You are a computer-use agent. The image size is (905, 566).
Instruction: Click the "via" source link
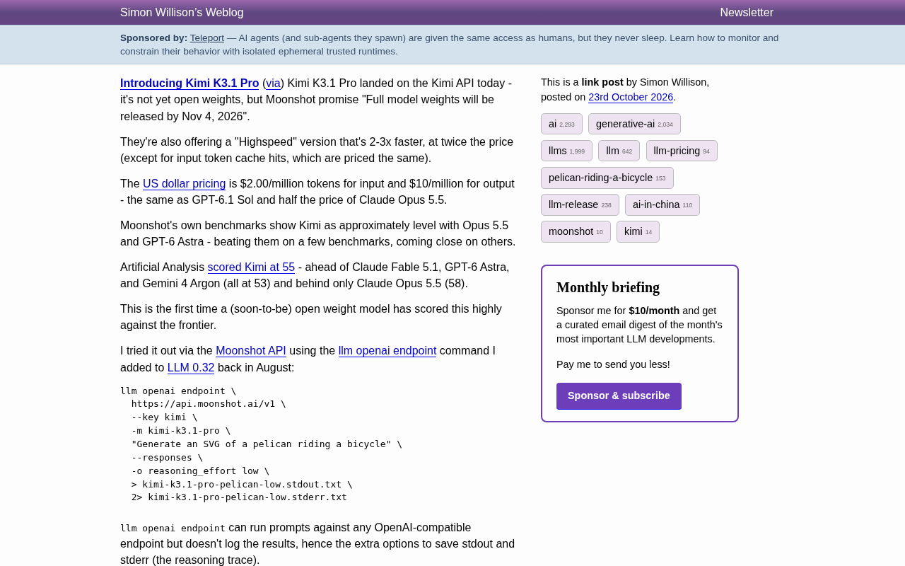click(274, 83)
